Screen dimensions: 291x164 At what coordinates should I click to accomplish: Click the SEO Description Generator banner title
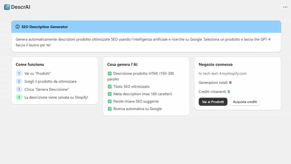pos(44,27)
